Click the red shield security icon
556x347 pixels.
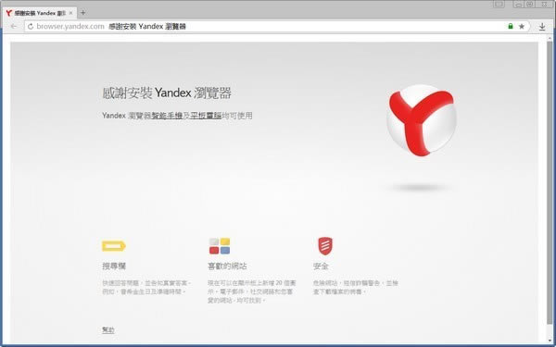pyautogui.click(x=325, y=246)
